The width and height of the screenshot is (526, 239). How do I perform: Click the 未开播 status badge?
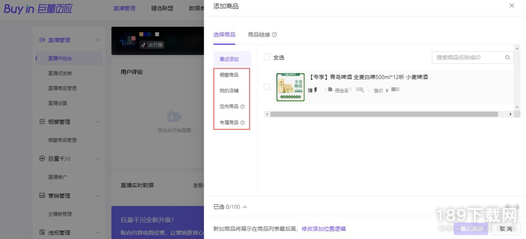pos(152,45)
